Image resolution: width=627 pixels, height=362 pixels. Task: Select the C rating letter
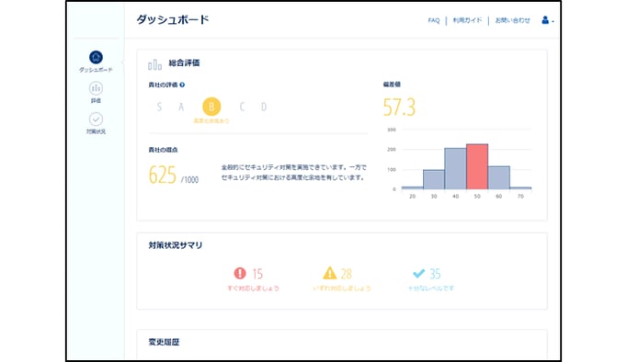[x=242, y=107]
